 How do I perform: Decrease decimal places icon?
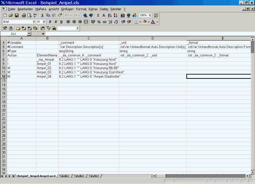pos(116,22)
